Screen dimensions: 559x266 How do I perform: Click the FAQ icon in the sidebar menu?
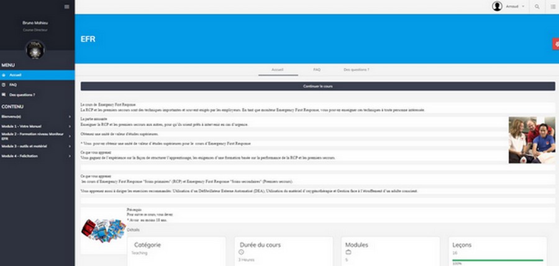4,85
